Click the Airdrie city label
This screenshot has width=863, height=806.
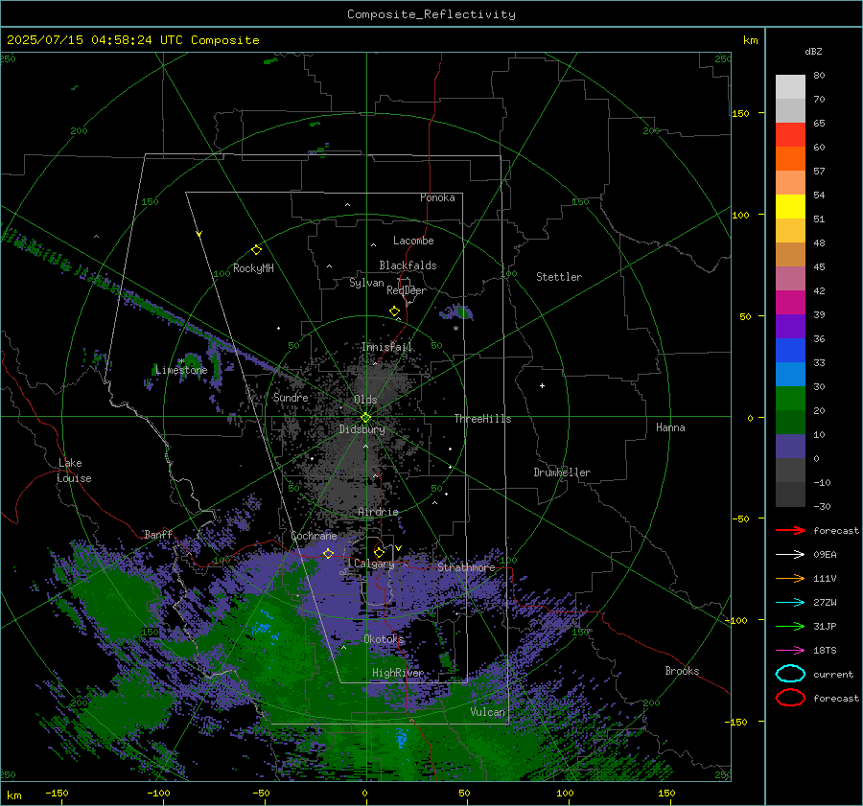[378, 512]
